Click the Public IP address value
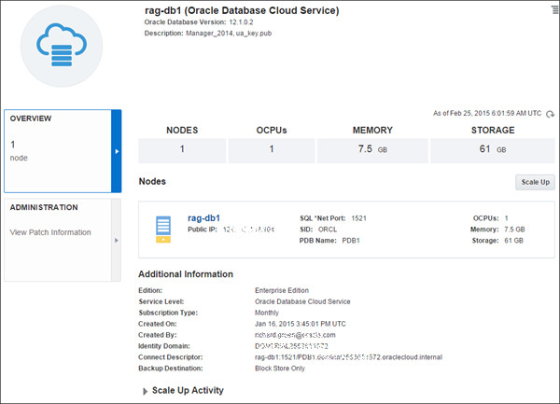This screenshot has width=560, height=404. point(248,230)
